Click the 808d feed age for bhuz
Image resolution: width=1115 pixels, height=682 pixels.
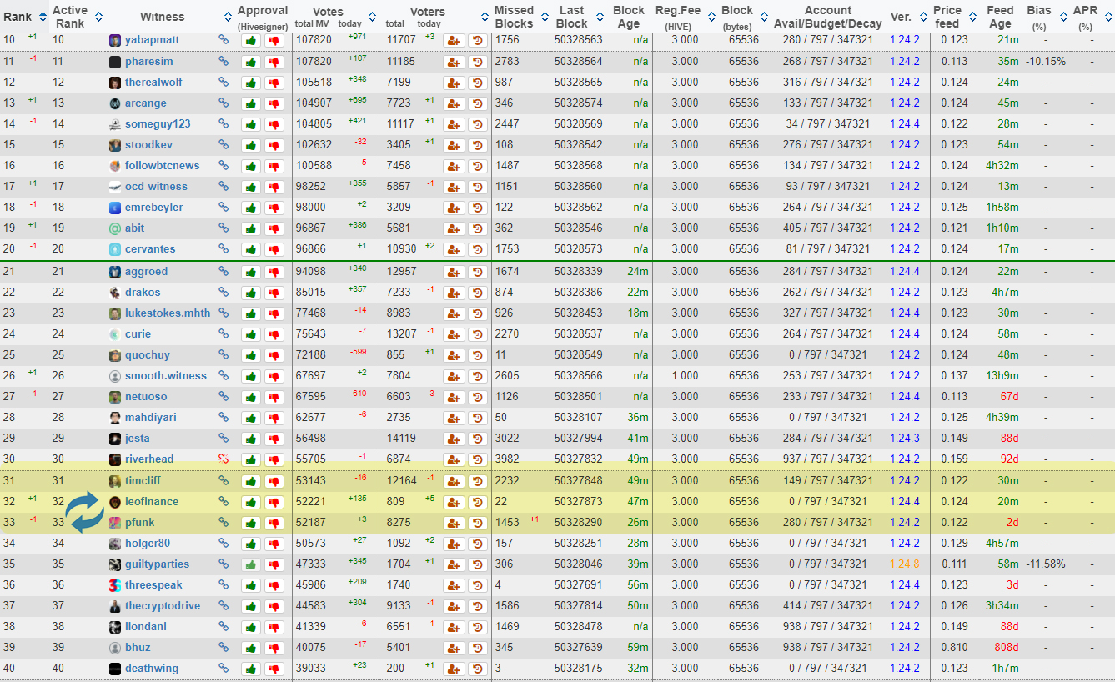tap(1005, 648)
